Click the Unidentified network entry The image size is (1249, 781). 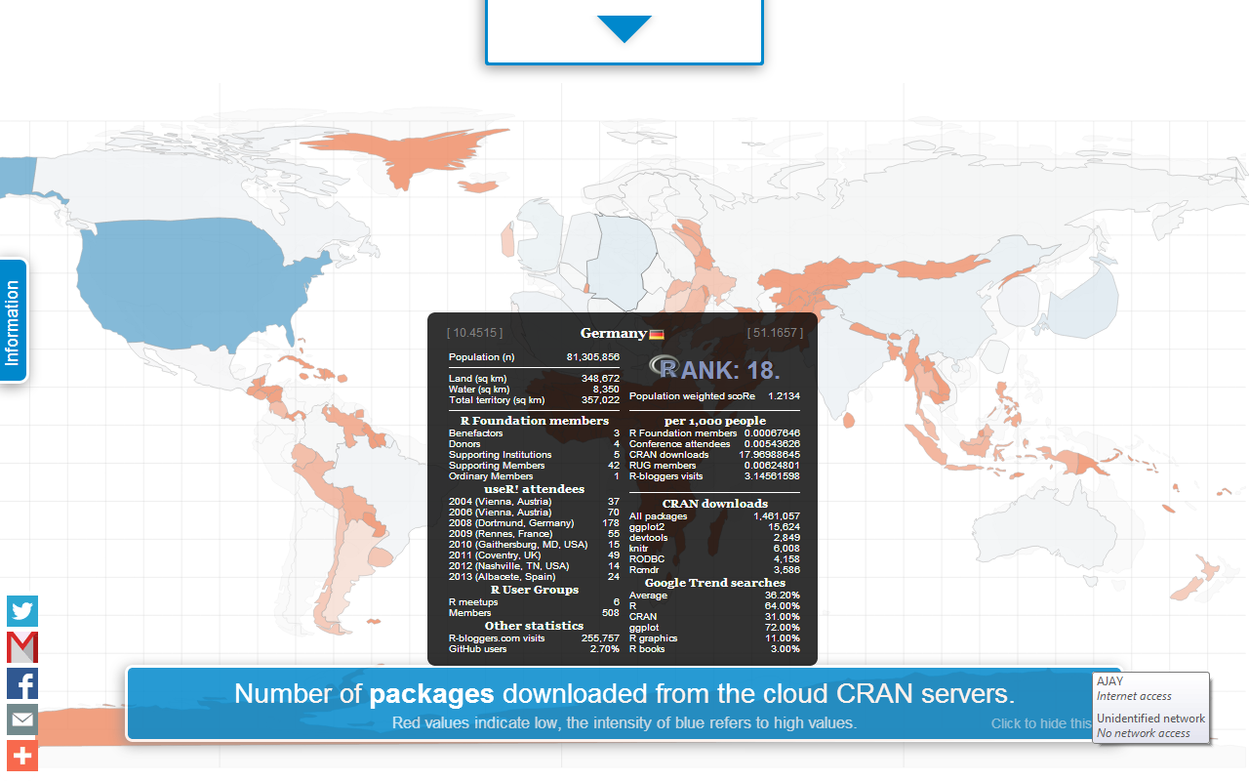(1150, 725)
